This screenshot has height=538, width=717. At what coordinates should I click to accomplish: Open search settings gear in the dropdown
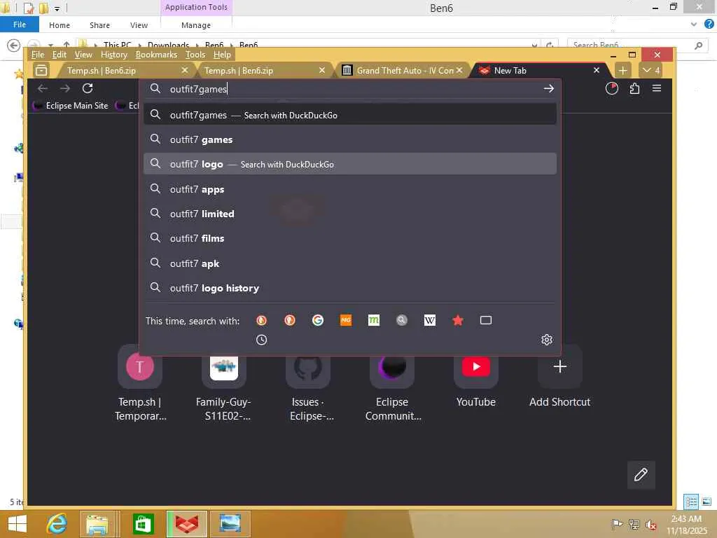click(546, 340)
